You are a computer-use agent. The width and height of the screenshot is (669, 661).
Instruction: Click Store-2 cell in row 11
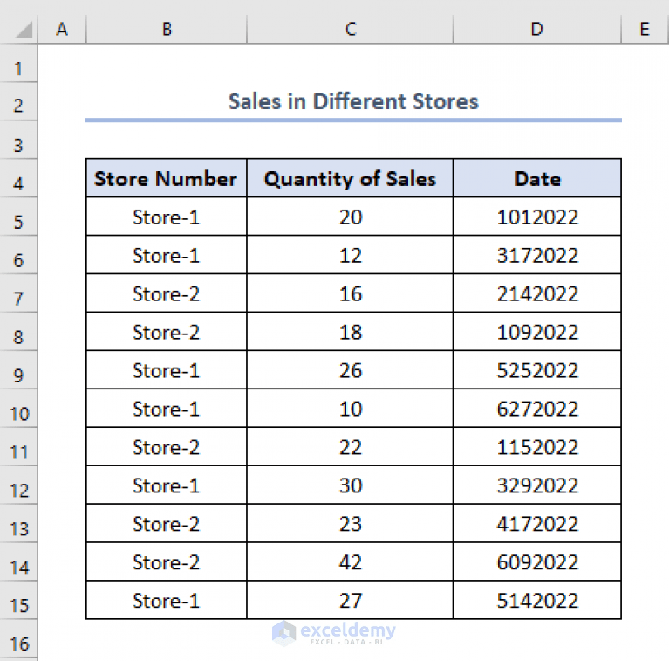[x=167, y=447]
